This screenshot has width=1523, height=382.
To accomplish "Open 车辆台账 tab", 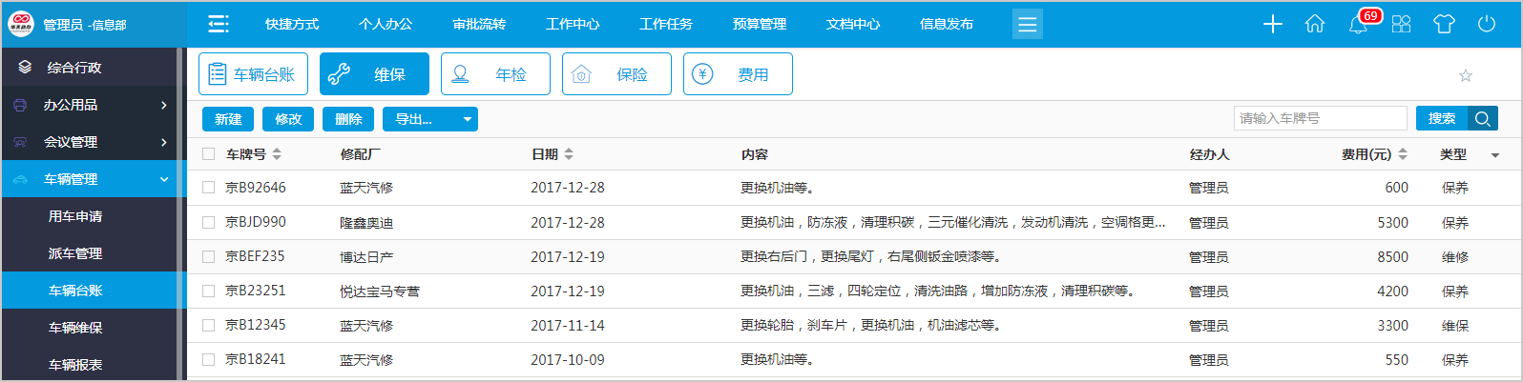I will click(253, 74).
